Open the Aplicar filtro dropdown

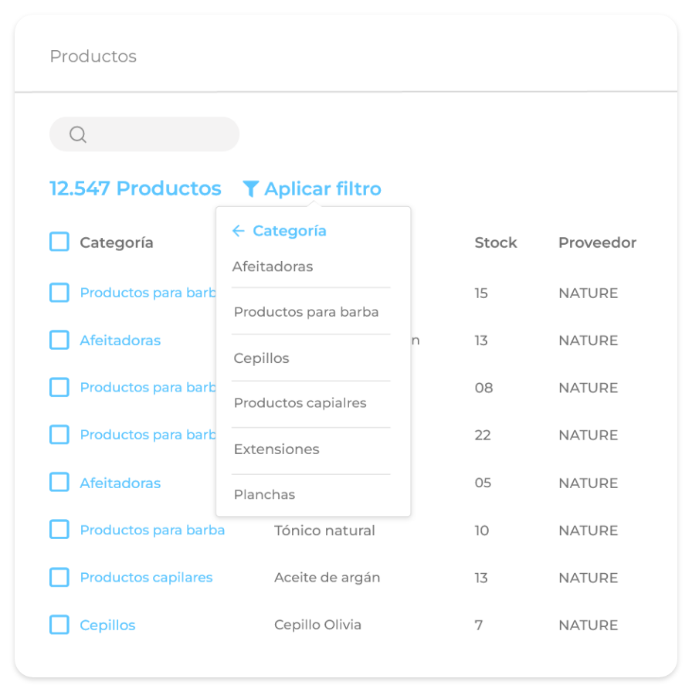point(322,188)
